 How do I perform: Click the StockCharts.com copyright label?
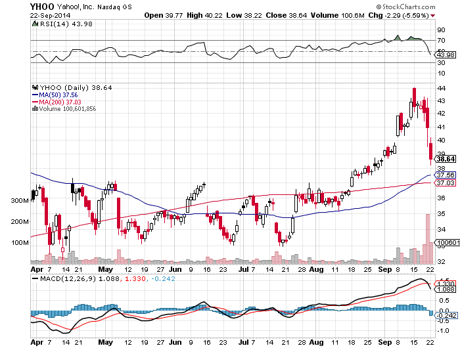click(x=406, y=7)
